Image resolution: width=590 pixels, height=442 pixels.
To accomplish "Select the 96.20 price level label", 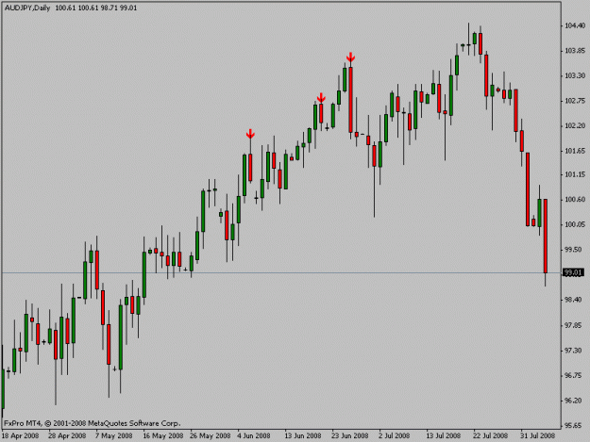I will pos(575,401).
